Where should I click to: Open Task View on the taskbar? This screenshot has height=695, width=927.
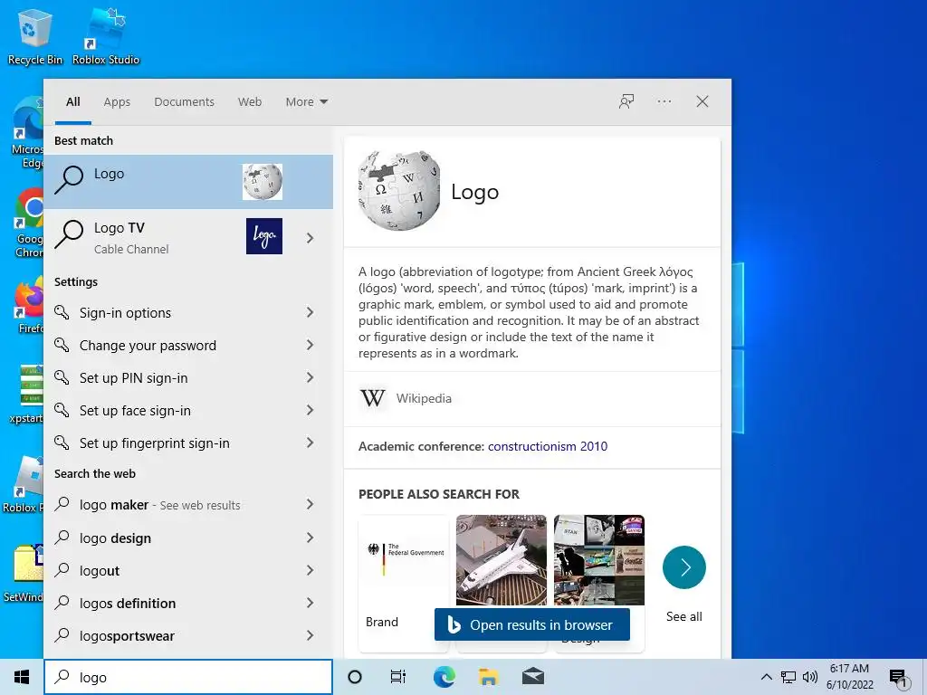point(398,677)
